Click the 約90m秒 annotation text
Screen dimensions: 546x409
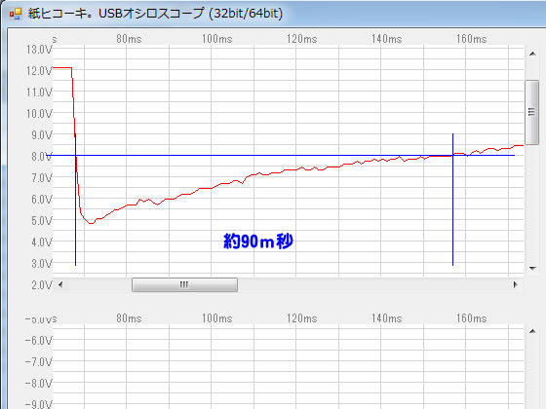tap(258, 241)
